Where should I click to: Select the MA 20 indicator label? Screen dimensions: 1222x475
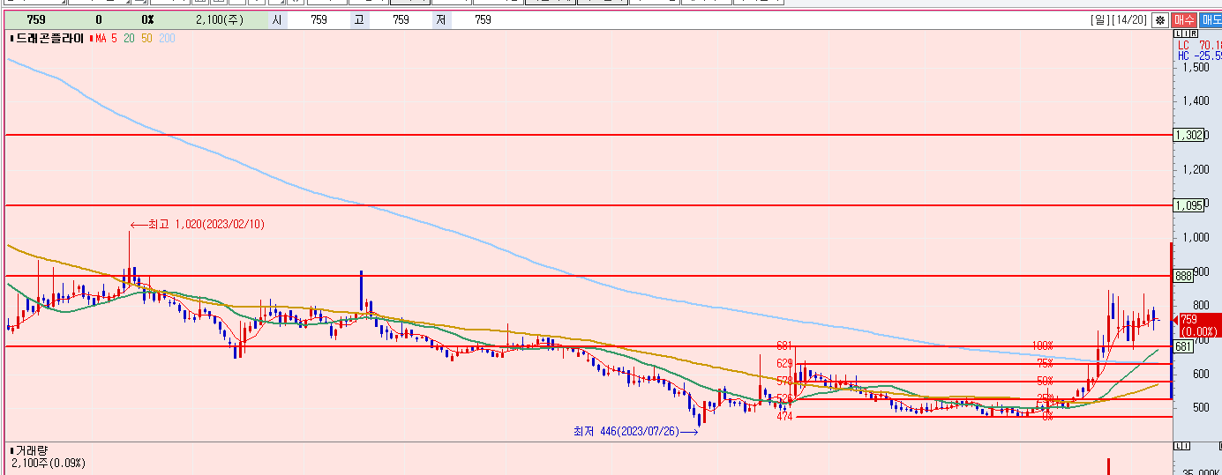coord(129,39)
